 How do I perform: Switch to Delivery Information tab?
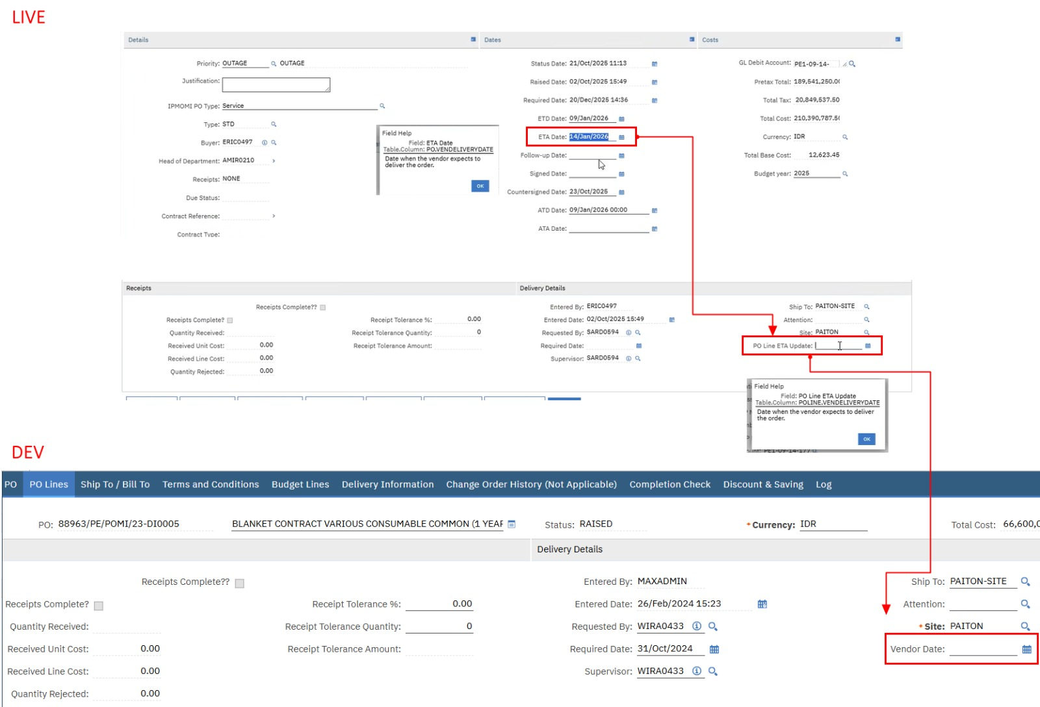[x=387, y=485]
